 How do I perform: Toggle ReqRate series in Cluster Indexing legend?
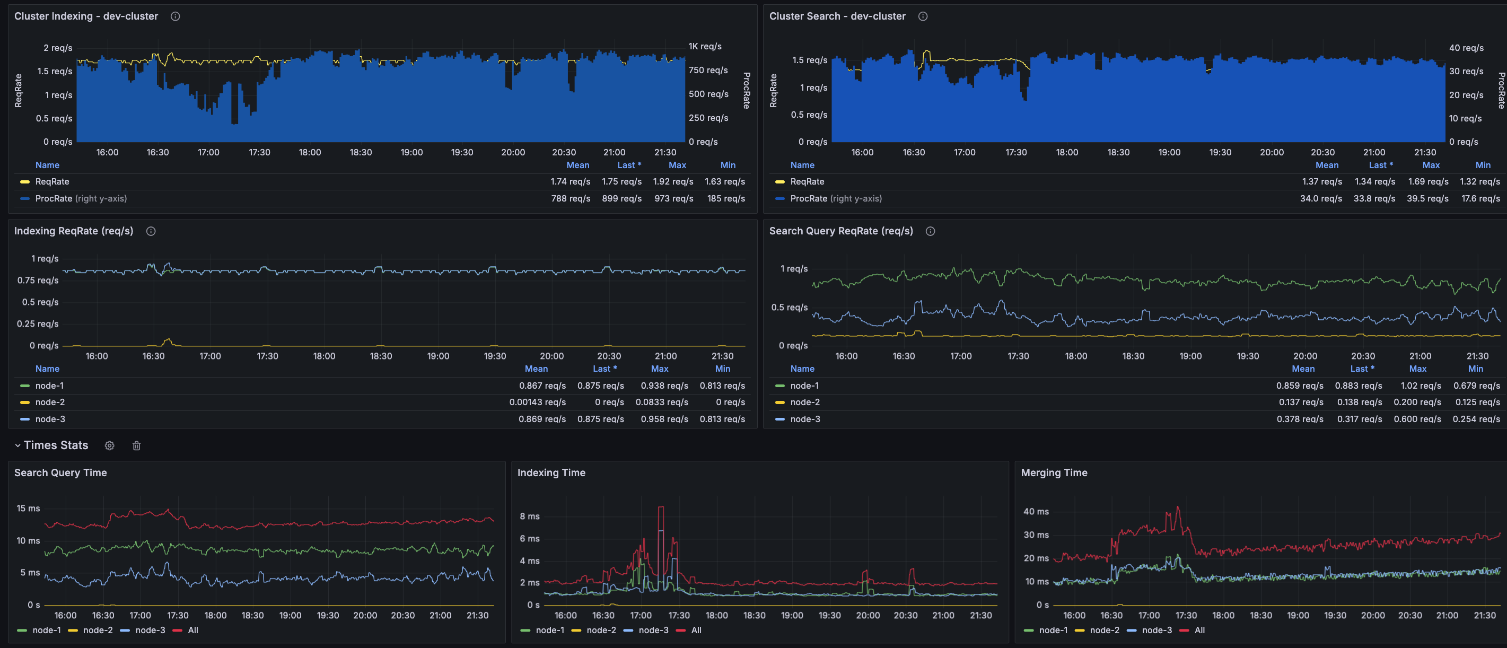[x=52, y=182]
